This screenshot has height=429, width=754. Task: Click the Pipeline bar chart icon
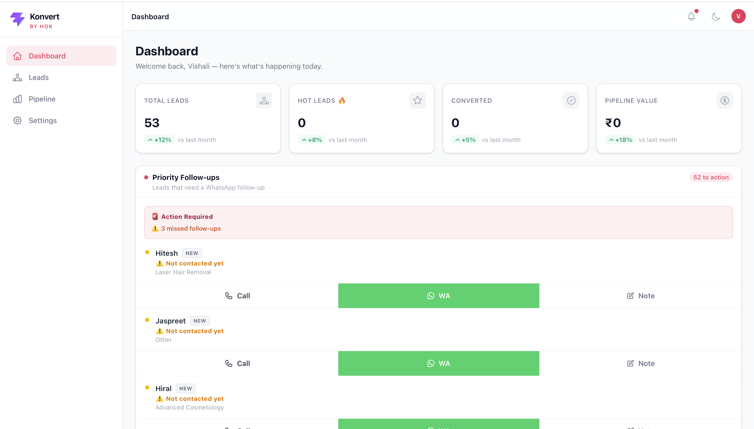pos(17,99)
